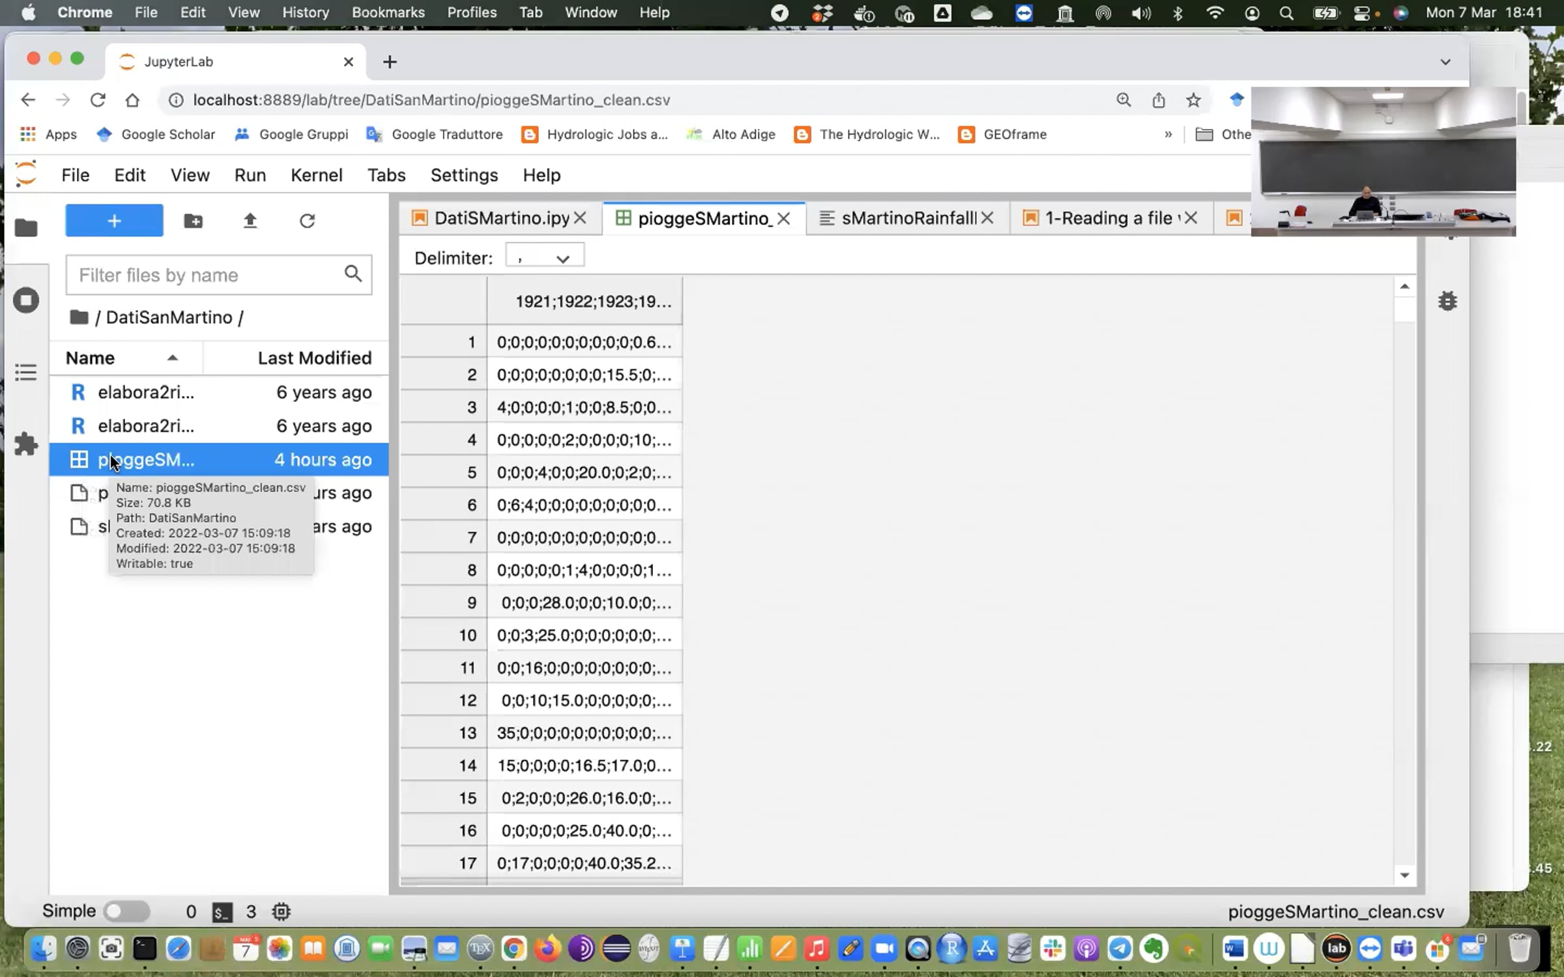
Task: Expand the Delimiter dropdown
Action: click(x=545, y=257)
